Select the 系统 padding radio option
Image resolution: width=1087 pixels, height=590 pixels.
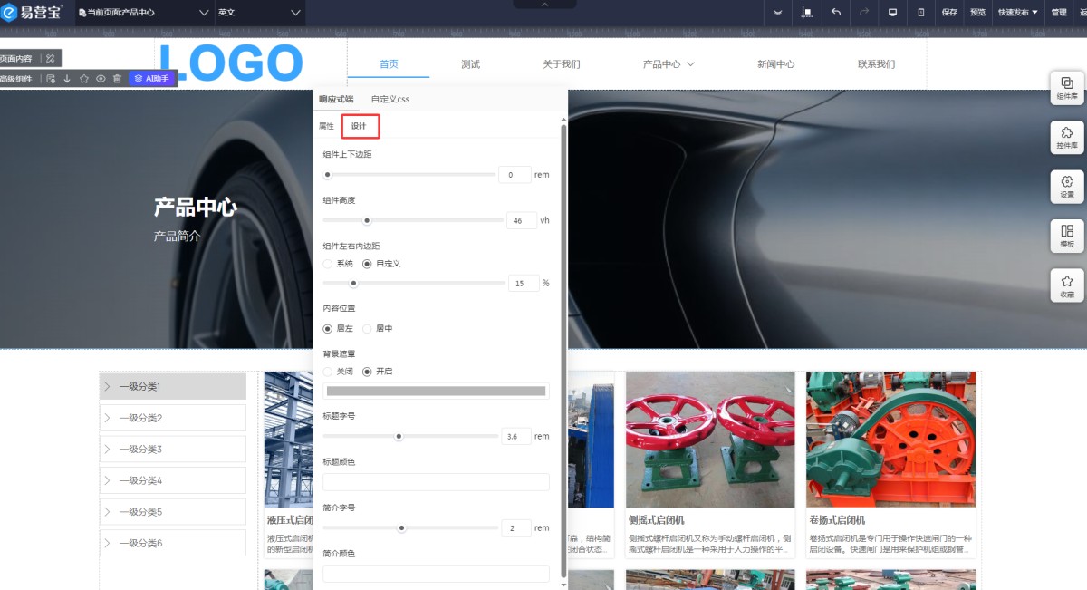(x=328, y=264)
